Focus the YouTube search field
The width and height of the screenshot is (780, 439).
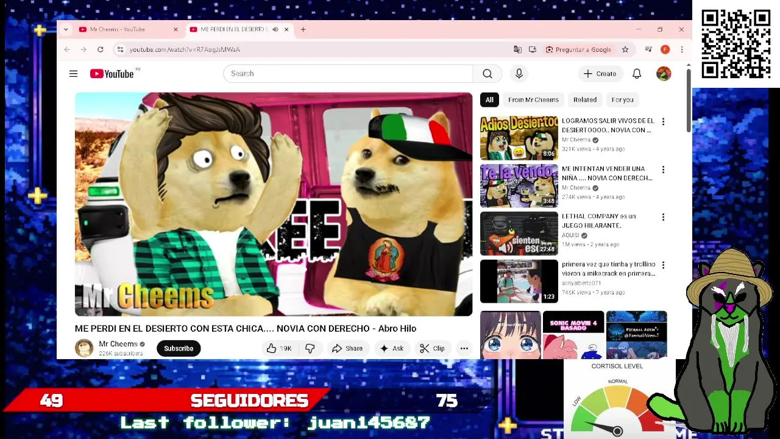[348, 74]
